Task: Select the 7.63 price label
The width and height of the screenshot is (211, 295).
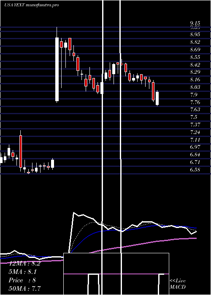Action: (x=195, y=110)
